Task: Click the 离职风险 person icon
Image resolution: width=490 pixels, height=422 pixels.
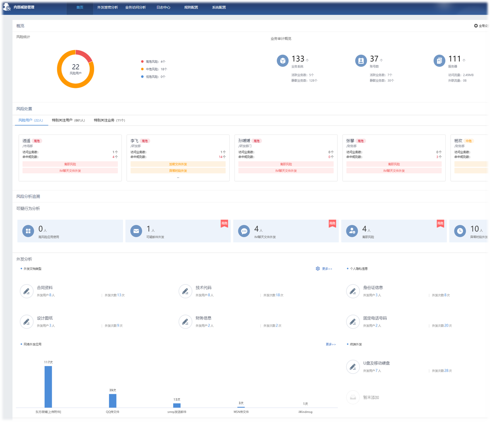Action: tap(352, 231)
